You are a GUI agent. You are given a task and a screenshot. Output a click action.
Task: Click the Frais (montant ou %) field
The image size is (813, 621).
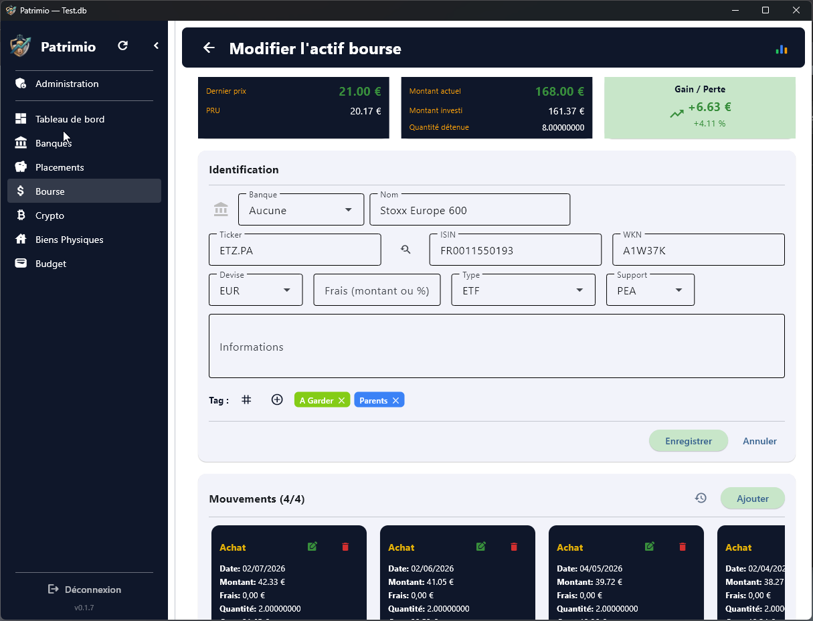coord(377,290)
